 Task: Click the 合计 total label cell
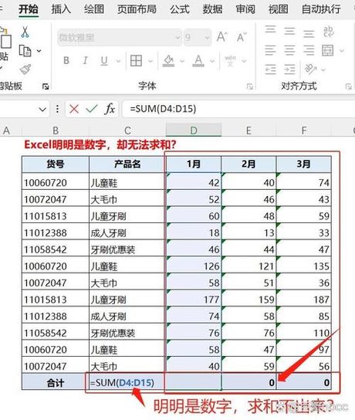(x=56, y=382)
